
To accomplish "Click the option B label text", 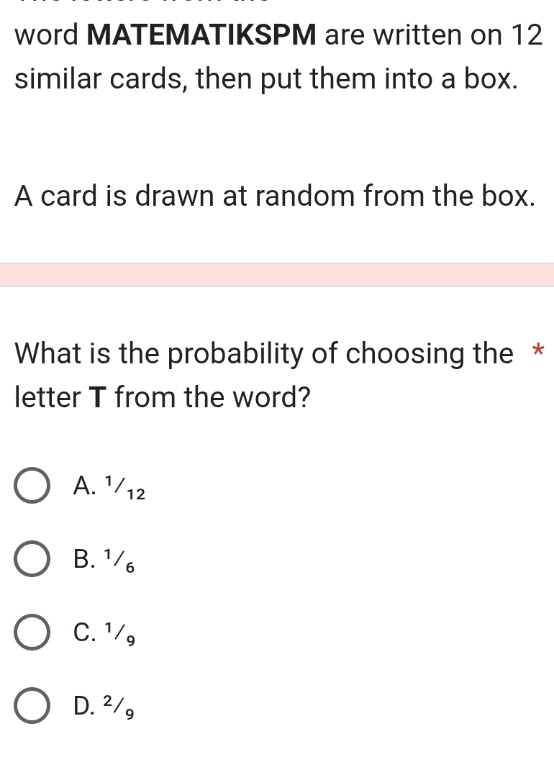I will 104,561.
